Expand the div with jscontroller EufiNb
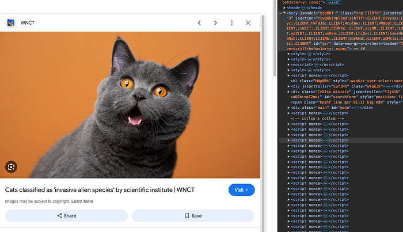 (x=288, y=86)
